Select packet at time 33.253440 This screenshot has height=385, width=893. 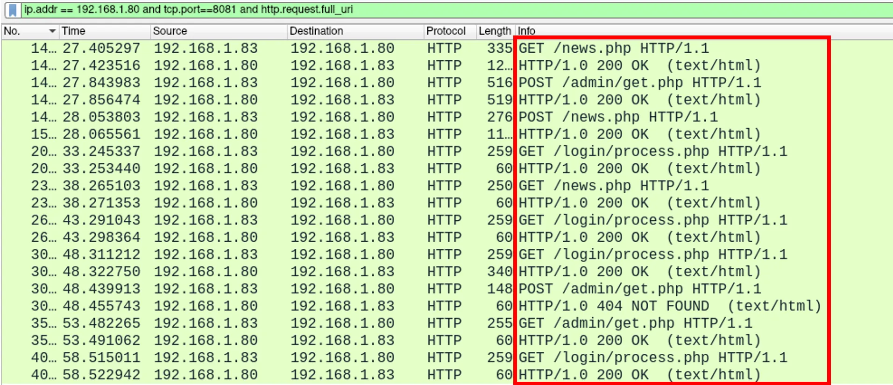tap(446, 169)
